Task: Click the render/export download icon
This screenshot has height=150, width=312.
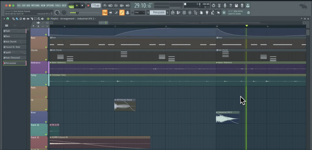Action: coord(248,5)
